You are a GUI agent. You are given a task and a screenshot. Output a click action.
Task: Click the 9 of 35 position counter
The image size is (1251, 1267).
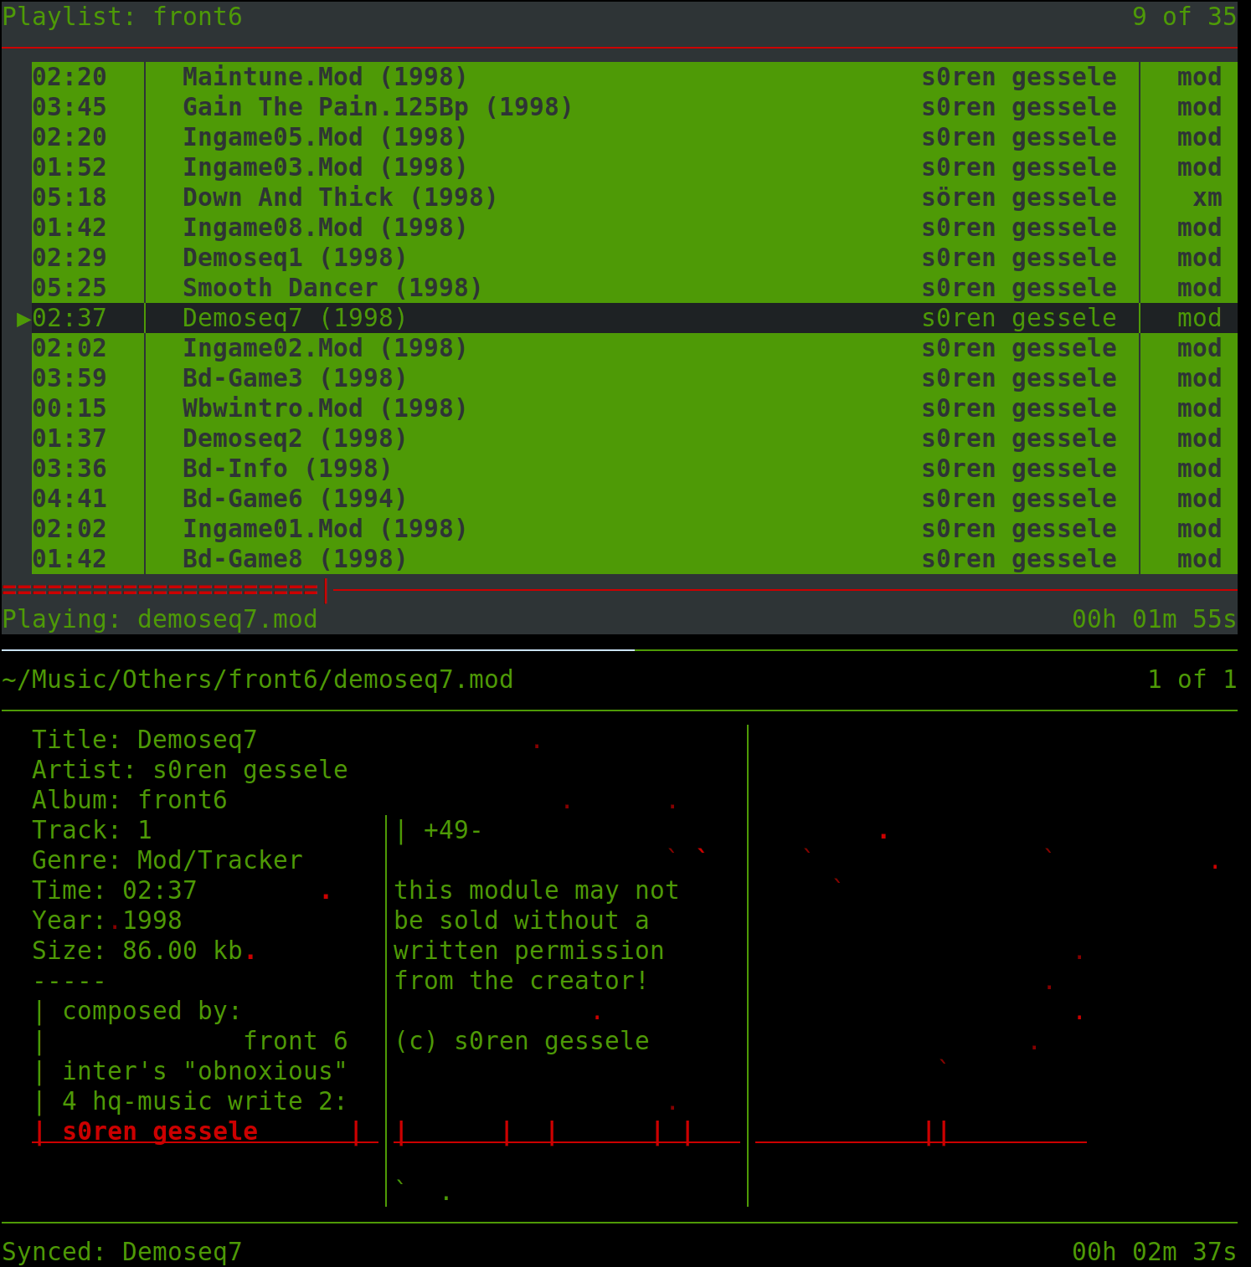(1183, 17)
